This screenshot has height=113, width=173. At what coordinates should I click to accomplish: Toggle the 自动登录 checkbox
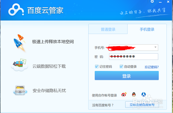point(121,66)
